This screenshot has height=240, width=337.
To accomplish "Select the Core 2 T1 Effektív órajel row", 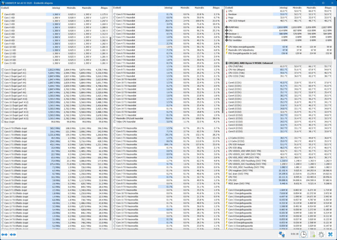I will tap(55, 144).
